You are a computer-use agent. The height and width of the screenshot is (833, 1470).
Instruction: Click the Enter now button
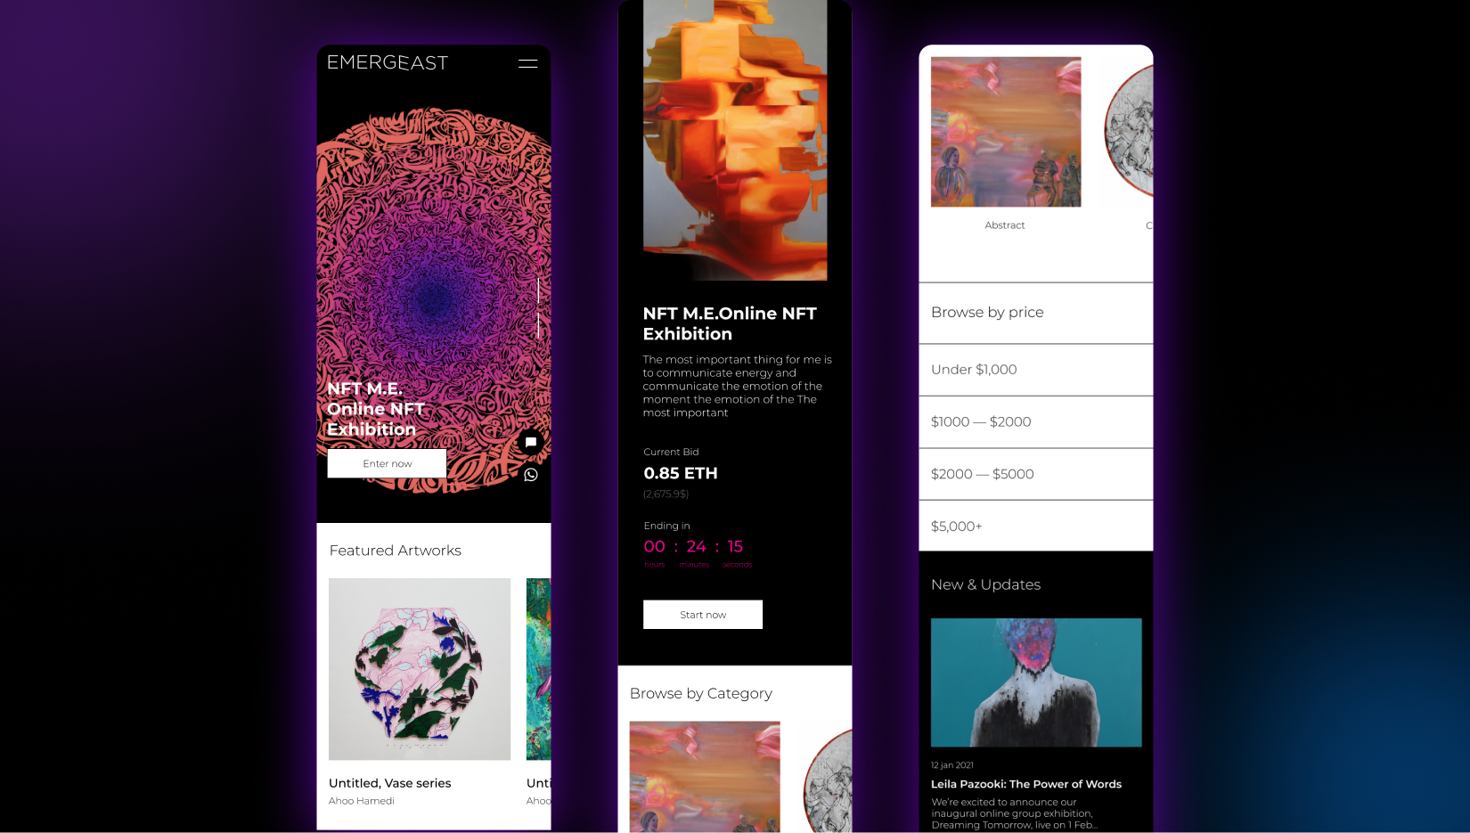pyautogui.click(x=387, y=463)
